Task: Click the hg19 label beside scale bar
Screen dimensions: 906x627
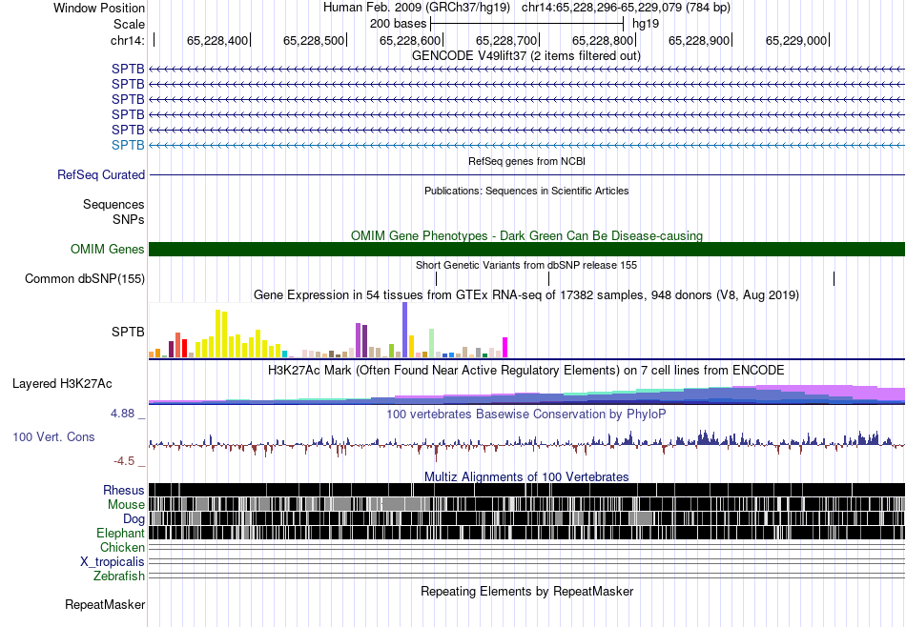Action: (646, 24)
